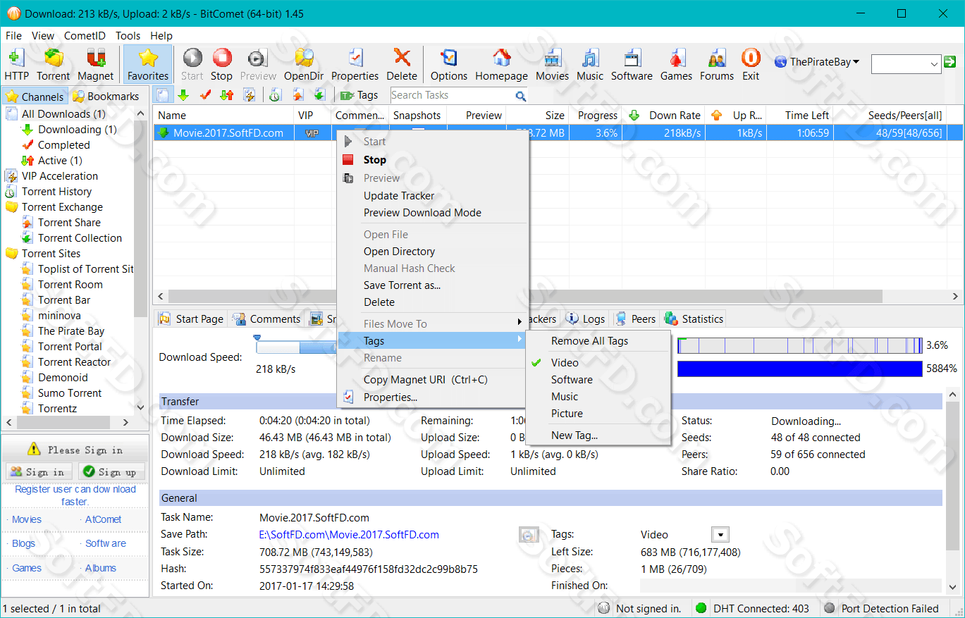Click the green search go arrow
Screen dimensions: 965x618
(950, 62)
